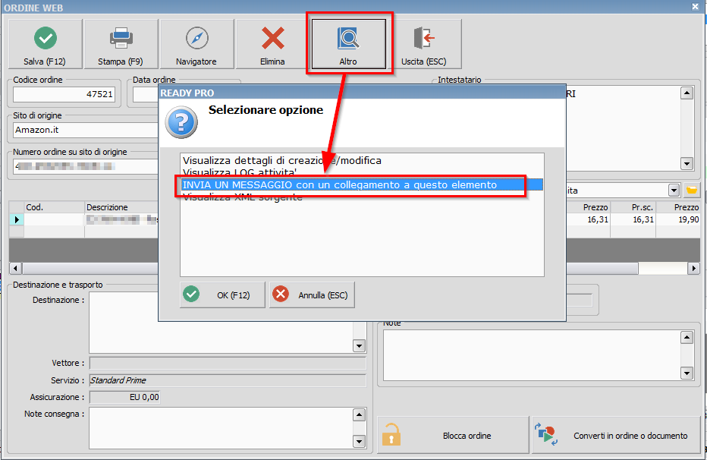Click left arrow of grid horizontal scrollbar

tap(15, 269)
